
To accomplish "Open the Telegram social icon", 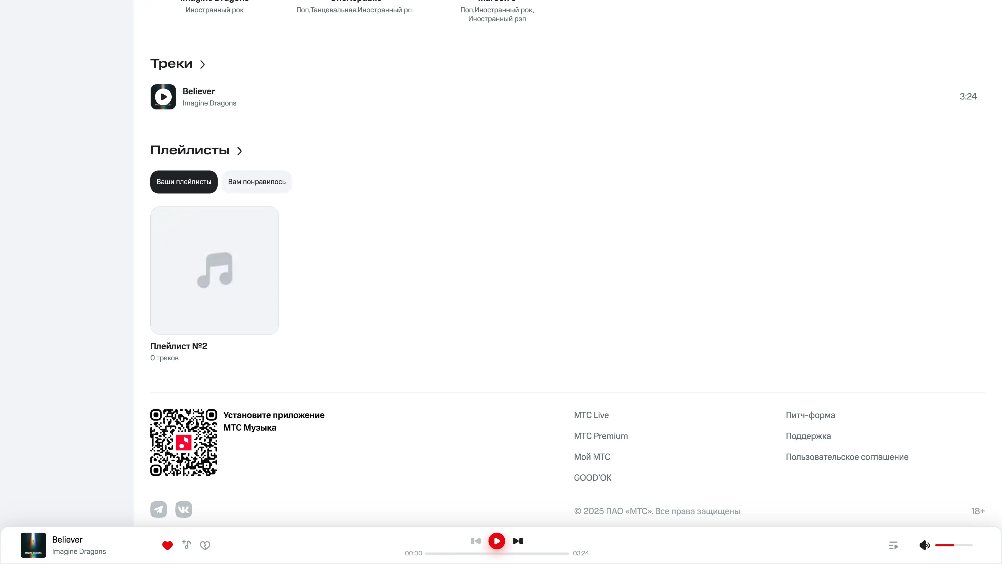I will pyautogui.click(x=158, y=509).
